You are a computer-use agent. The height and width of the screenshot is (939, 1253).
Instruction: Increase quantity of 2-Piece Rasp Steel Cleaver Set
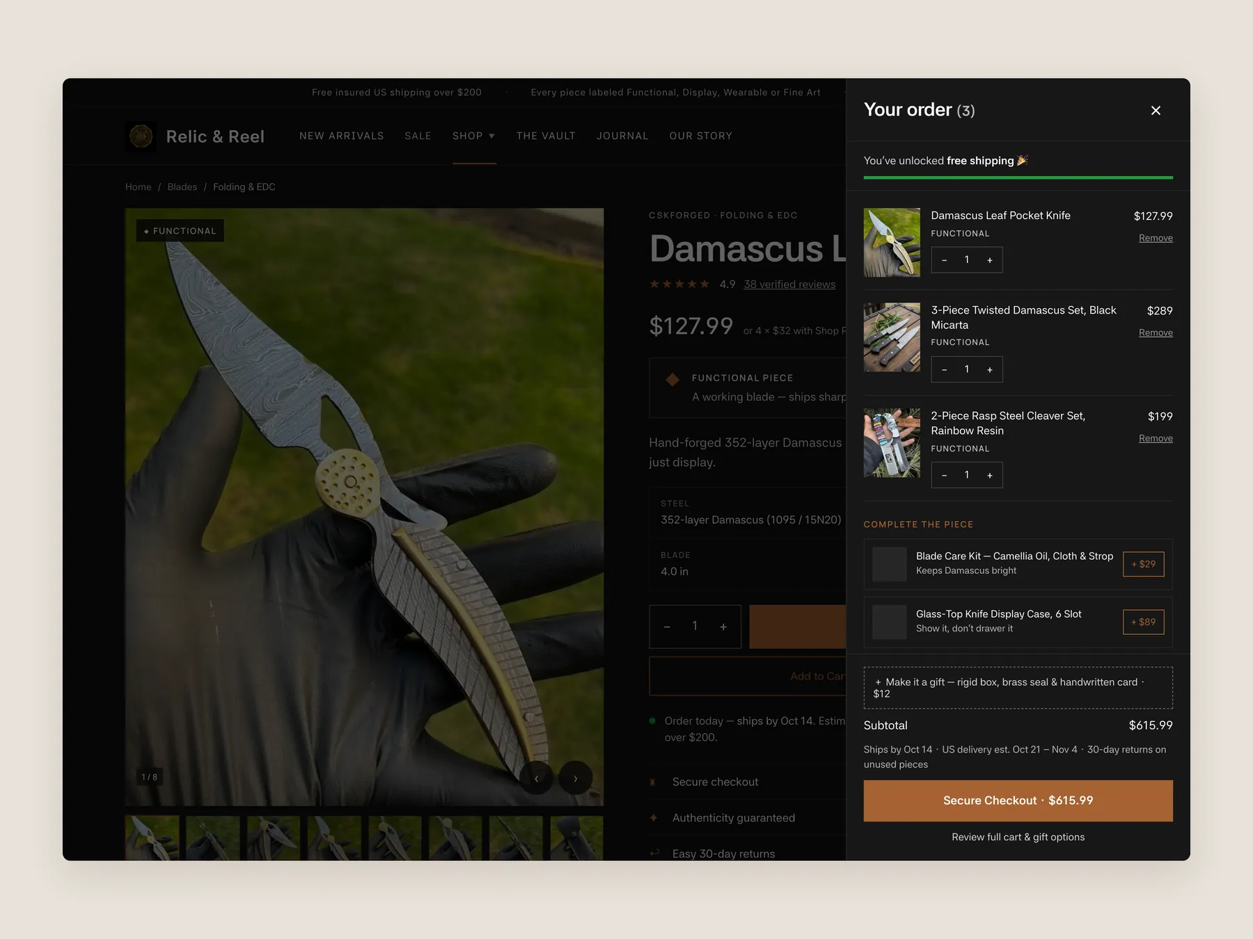990,475
